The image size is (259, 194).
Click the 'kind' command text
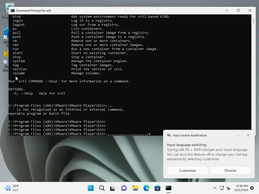[17, 16]
